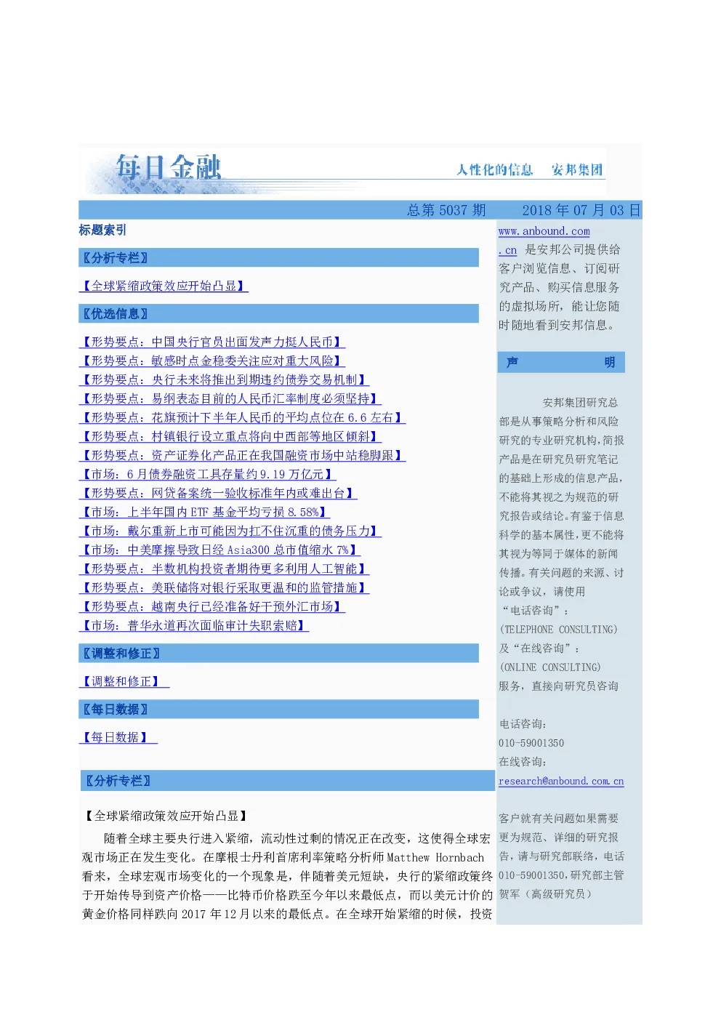Open link 花旗预计下半年人民币的平均点位在6.6左右
Viewport: 721px width, 1020px height.
(242, 417)
